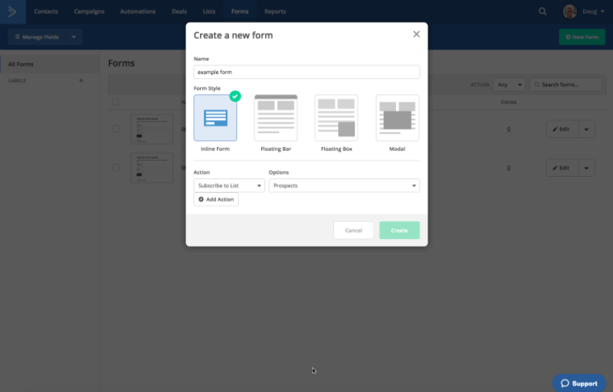The width and height of the screenshot is (613, 392).
Task: Click the Entries column header
Action: [509, 103]
